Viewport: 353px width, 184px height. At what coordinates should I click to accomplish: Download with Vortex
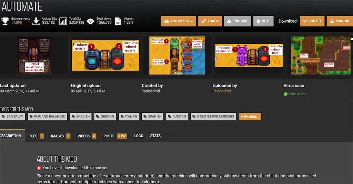tap(312, 21)
